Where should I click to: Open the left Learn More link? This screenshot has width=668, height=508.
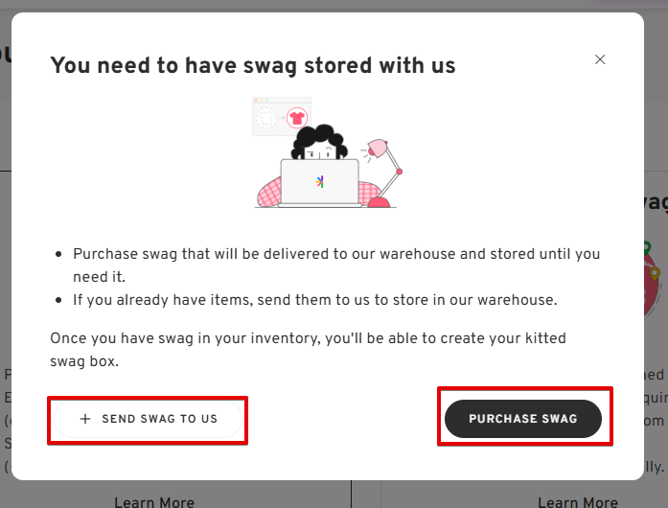coord(154,502)
